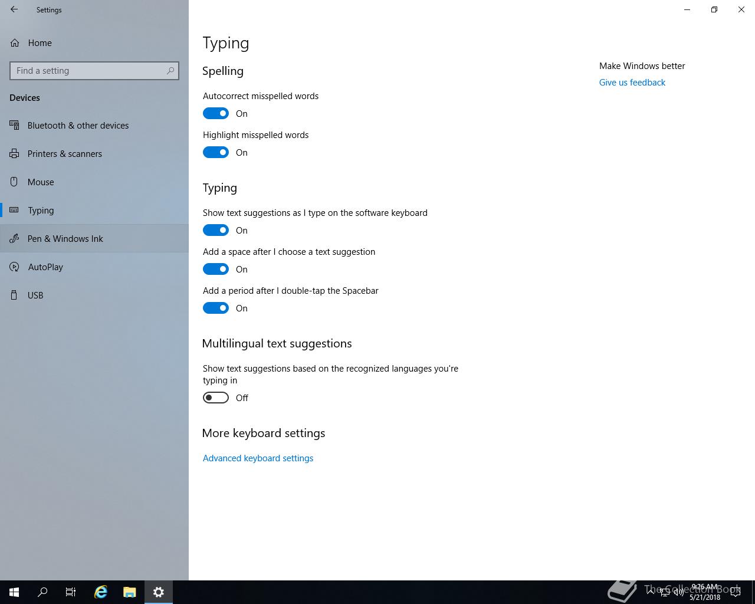Disable Autocorrect misspelled words toggle
The image size is (755, 604).
coord(216,113)
